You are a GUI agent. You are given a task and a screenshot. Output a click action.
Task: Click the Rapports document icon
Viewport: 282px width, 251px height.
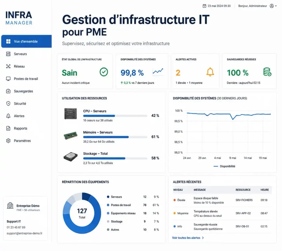click(8, 128)
